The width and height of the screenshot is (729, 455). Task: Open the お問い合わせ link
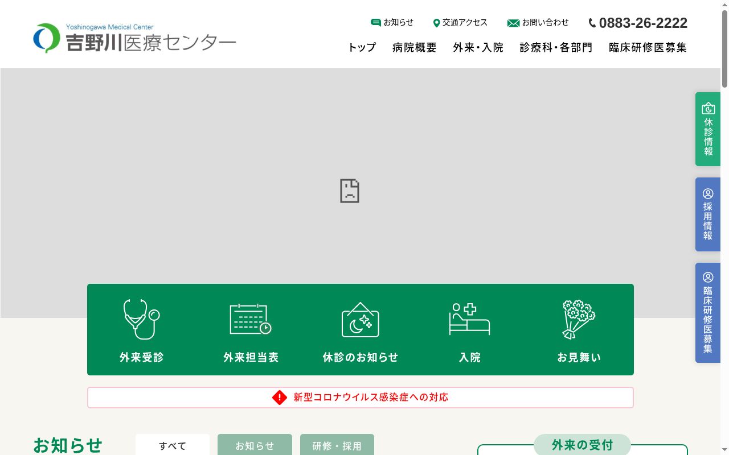[x=545, y=23]
